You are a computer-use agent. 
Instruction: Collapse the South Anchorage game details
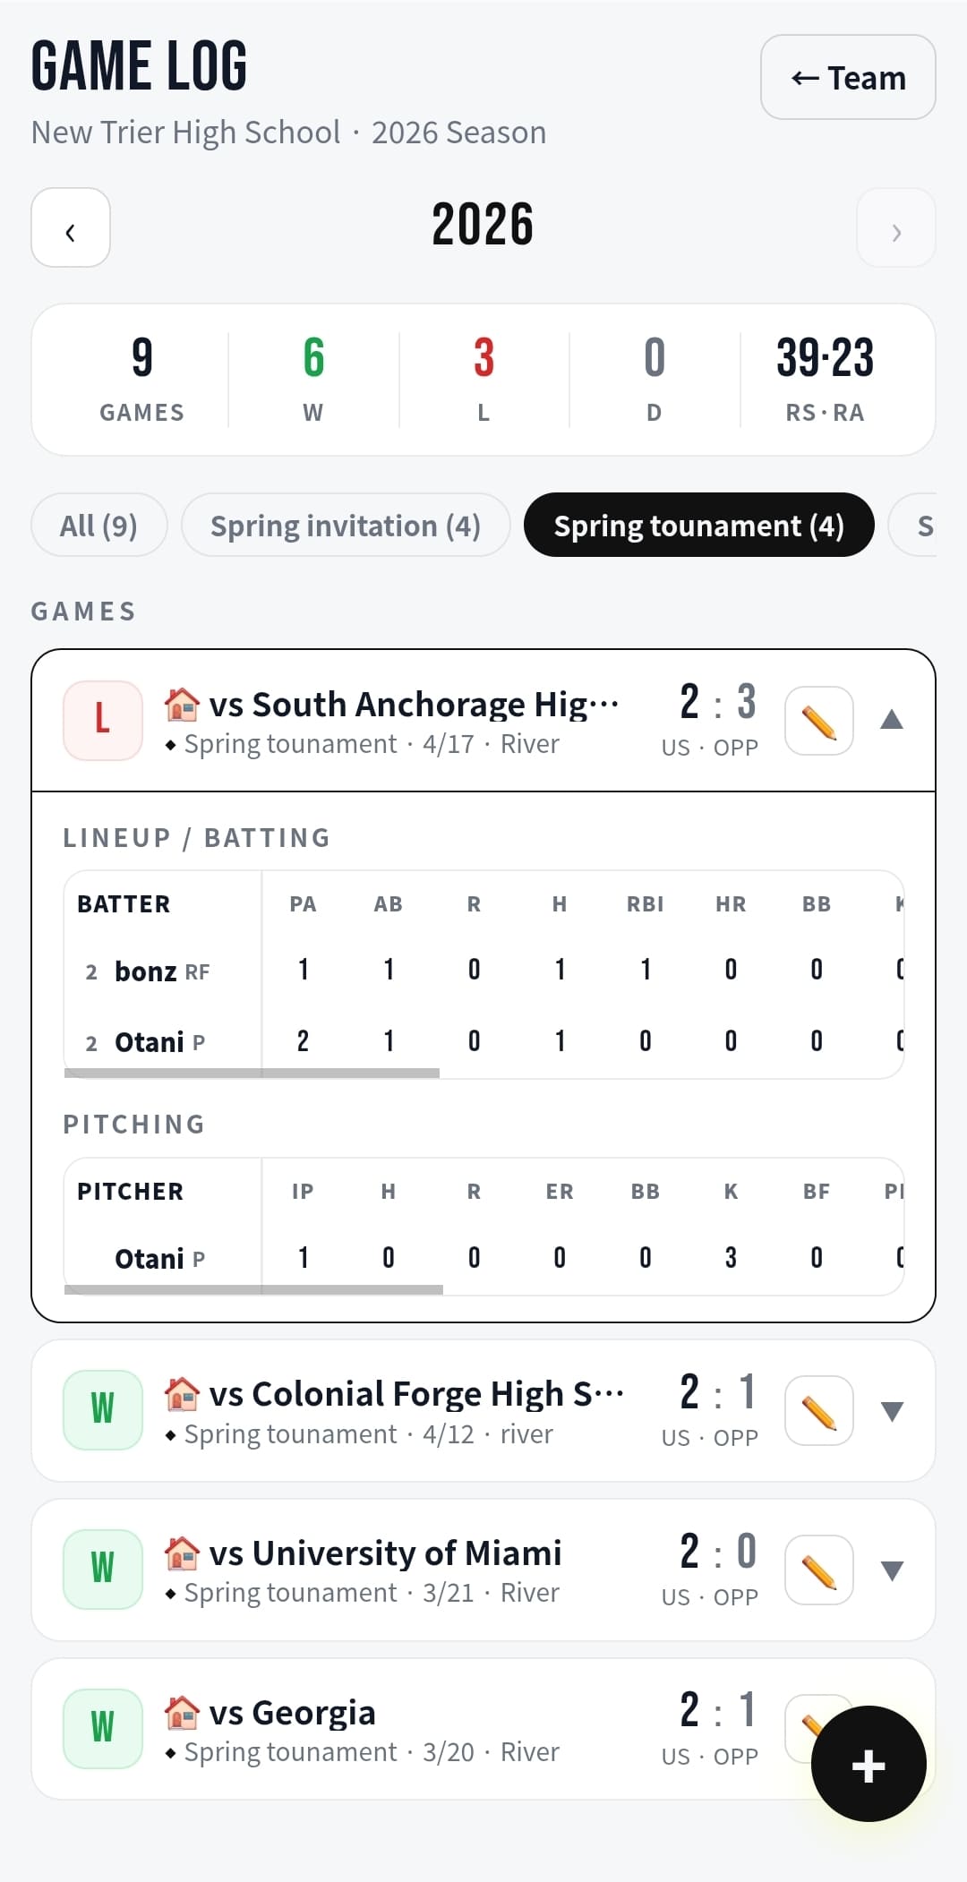(x=891, y=720)
